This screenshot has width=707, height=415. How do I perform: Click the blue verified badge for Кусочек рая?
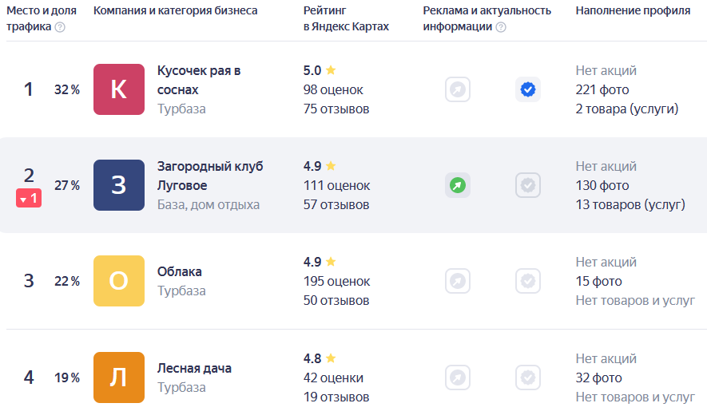(528, 89)
